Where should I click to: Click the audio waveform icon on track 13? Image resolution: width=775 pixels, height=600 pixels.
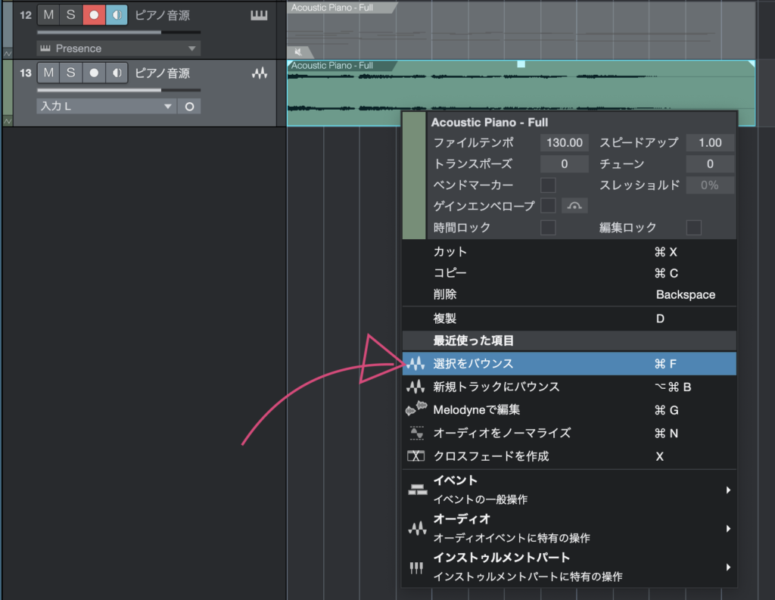259,73
